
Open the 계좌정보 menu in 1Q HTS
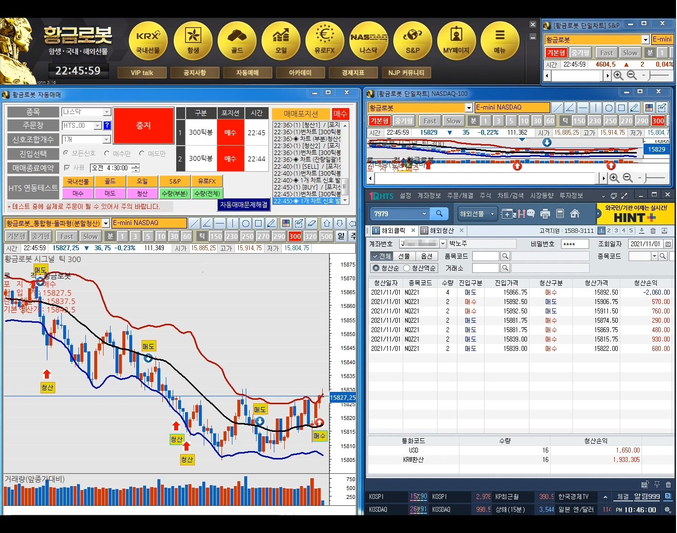coord(429,196)
